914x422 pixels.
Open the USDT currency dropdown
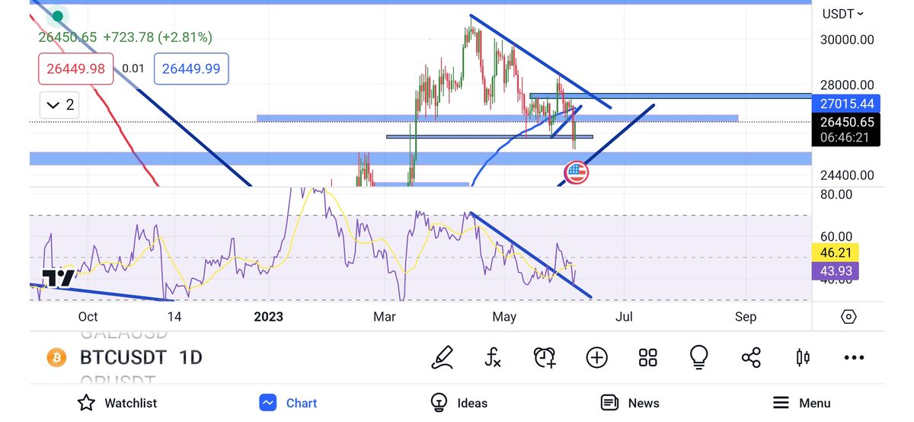pos(843,14)
